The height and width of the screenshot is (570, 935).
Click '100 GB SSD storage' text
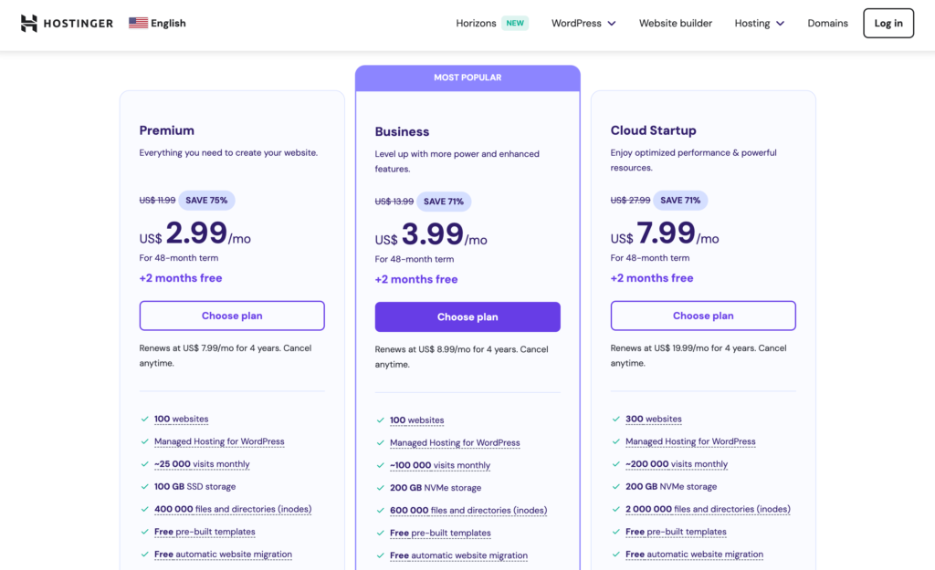[195, 487]
